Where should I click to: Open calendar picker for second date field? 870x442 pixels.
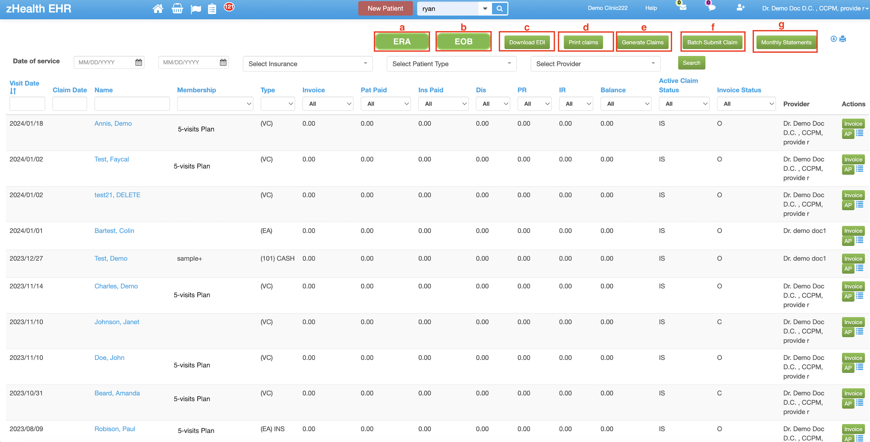(223, 62)
